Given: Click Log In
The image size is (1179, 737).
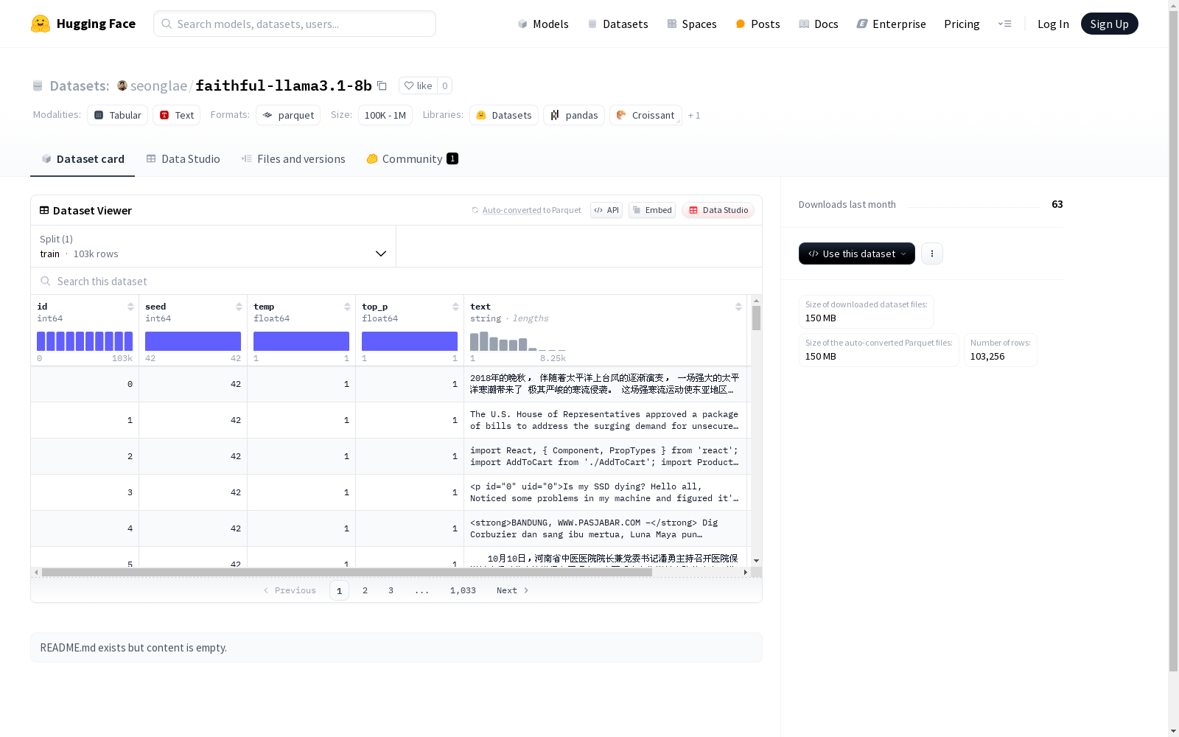Looking at the screenshot, I should (x=1053, y=24).
